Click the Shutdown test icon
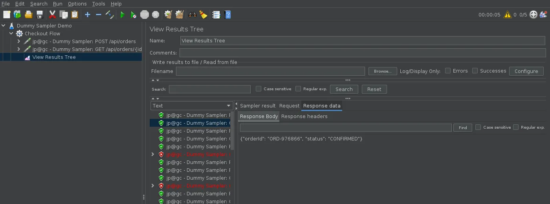The width and height of the screenshot is (550, 204). click(156, 15)
